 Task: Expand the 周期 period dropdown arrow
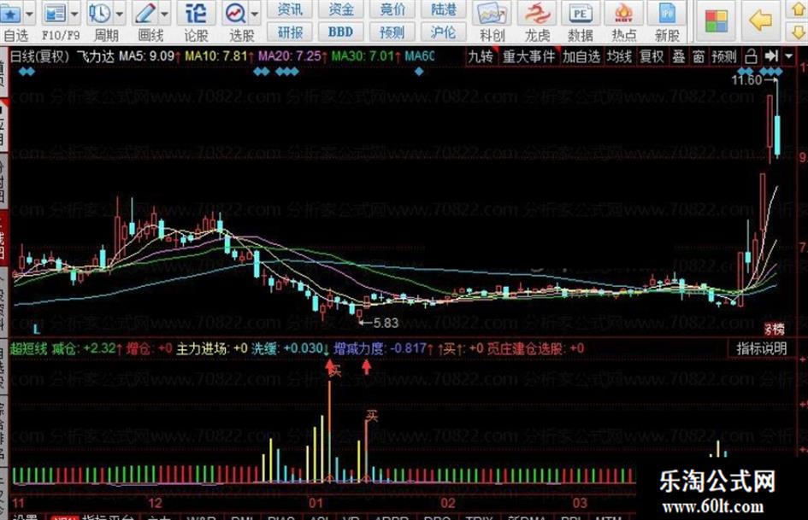click(119, 14)
